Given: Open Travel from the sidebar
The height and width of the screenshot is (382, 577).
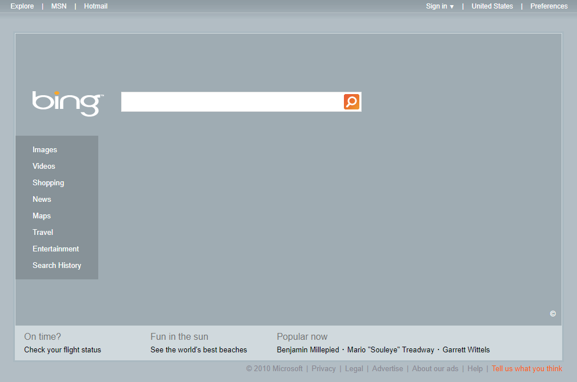Looking at the screenshot, I should point(43,233).
